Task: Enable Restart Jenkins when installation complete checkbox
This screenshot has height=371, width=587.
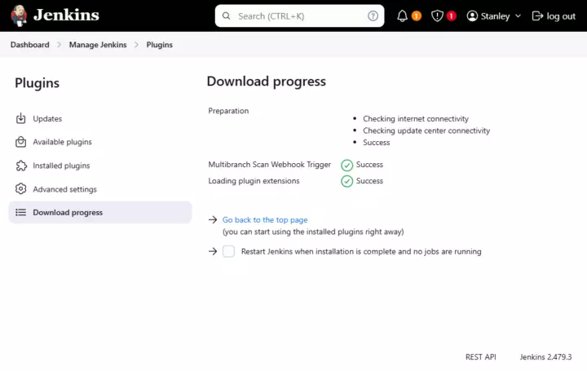Action: pos(229,251)
